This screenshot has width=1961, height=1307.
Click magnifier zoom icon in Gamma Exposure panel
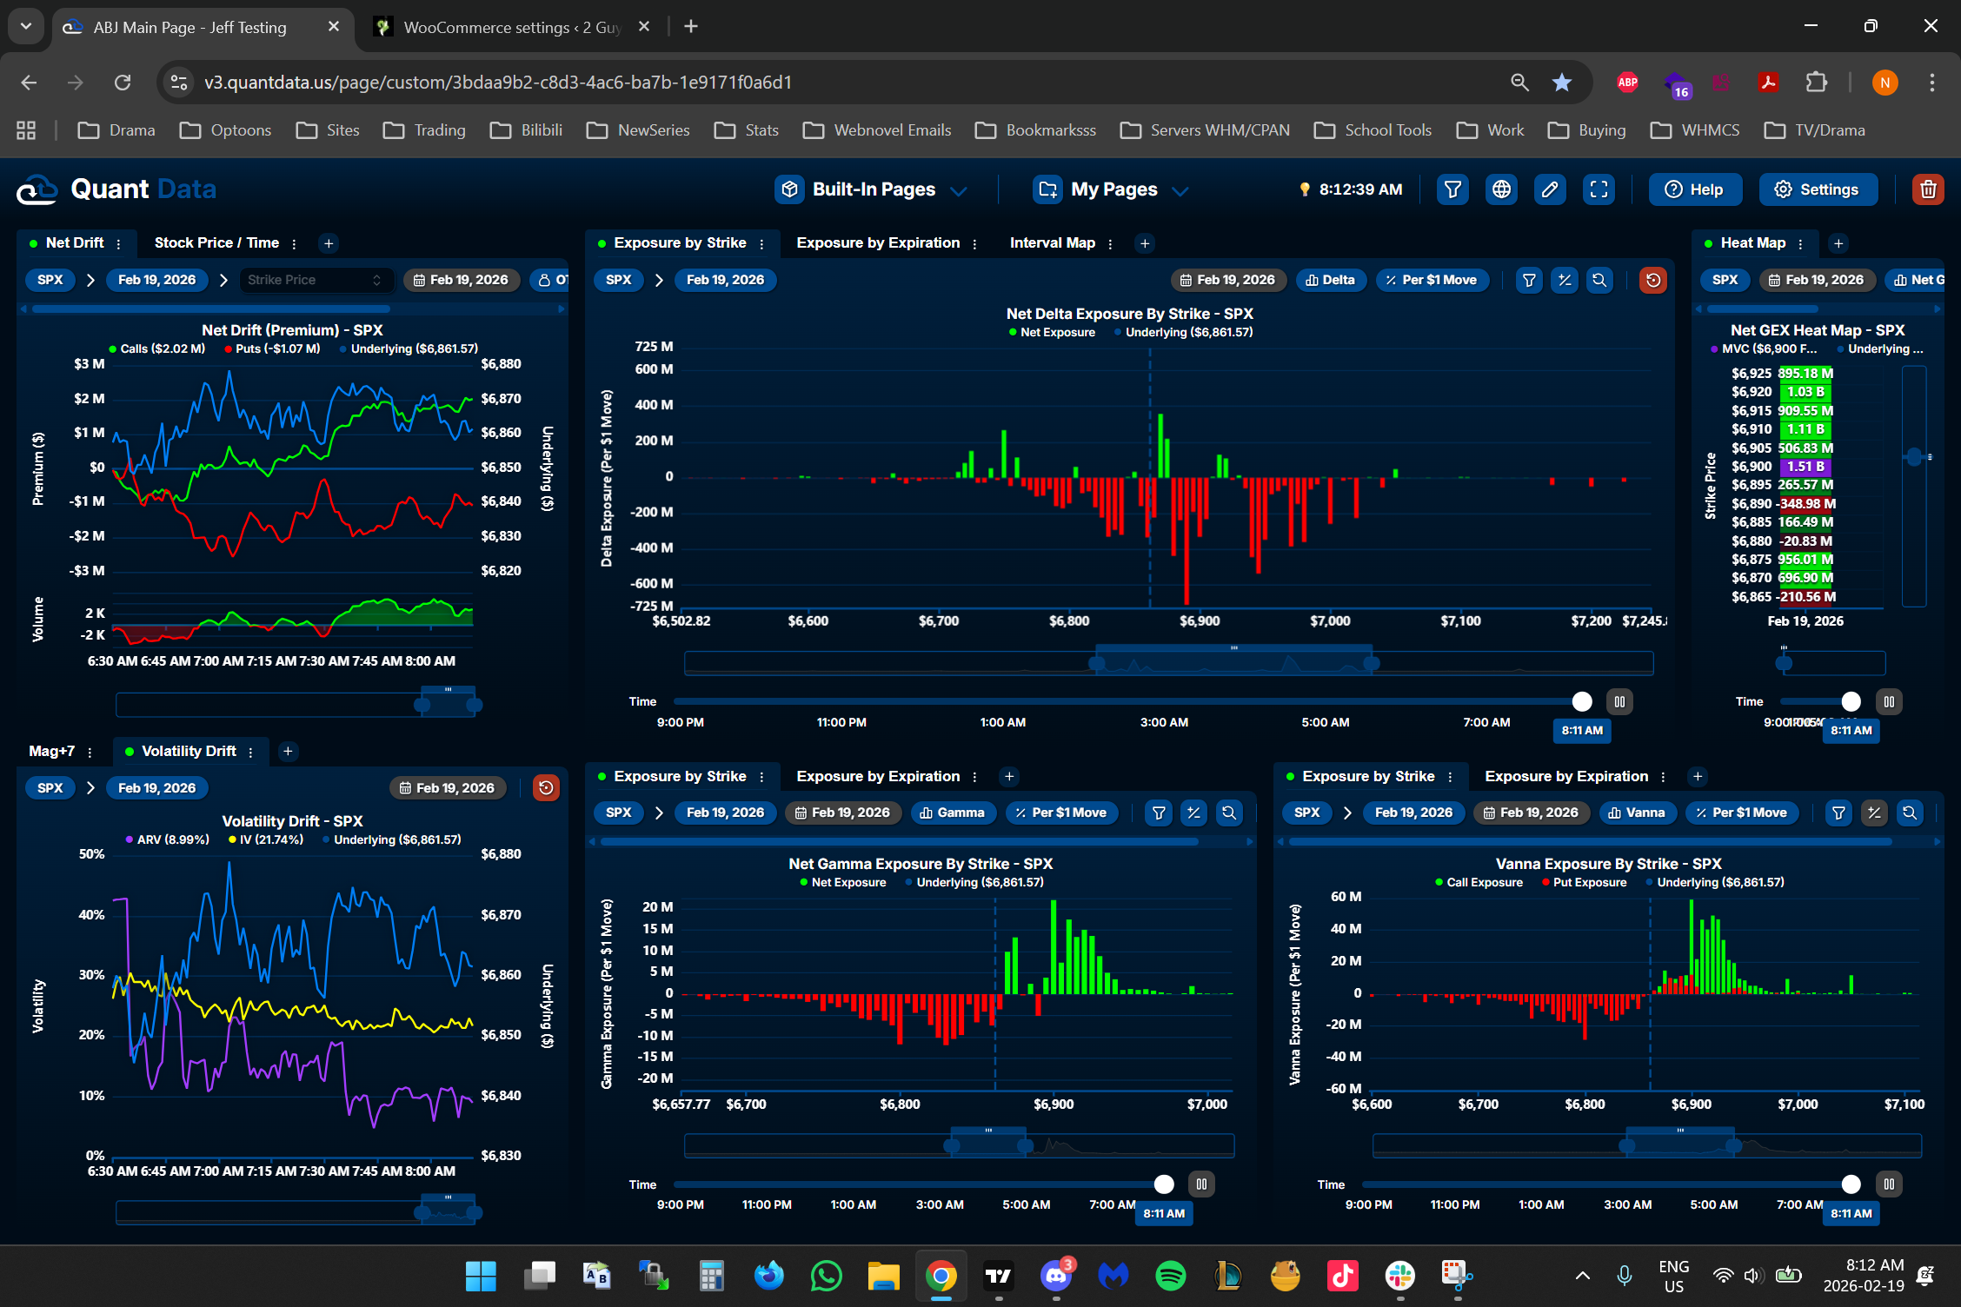1228,813
